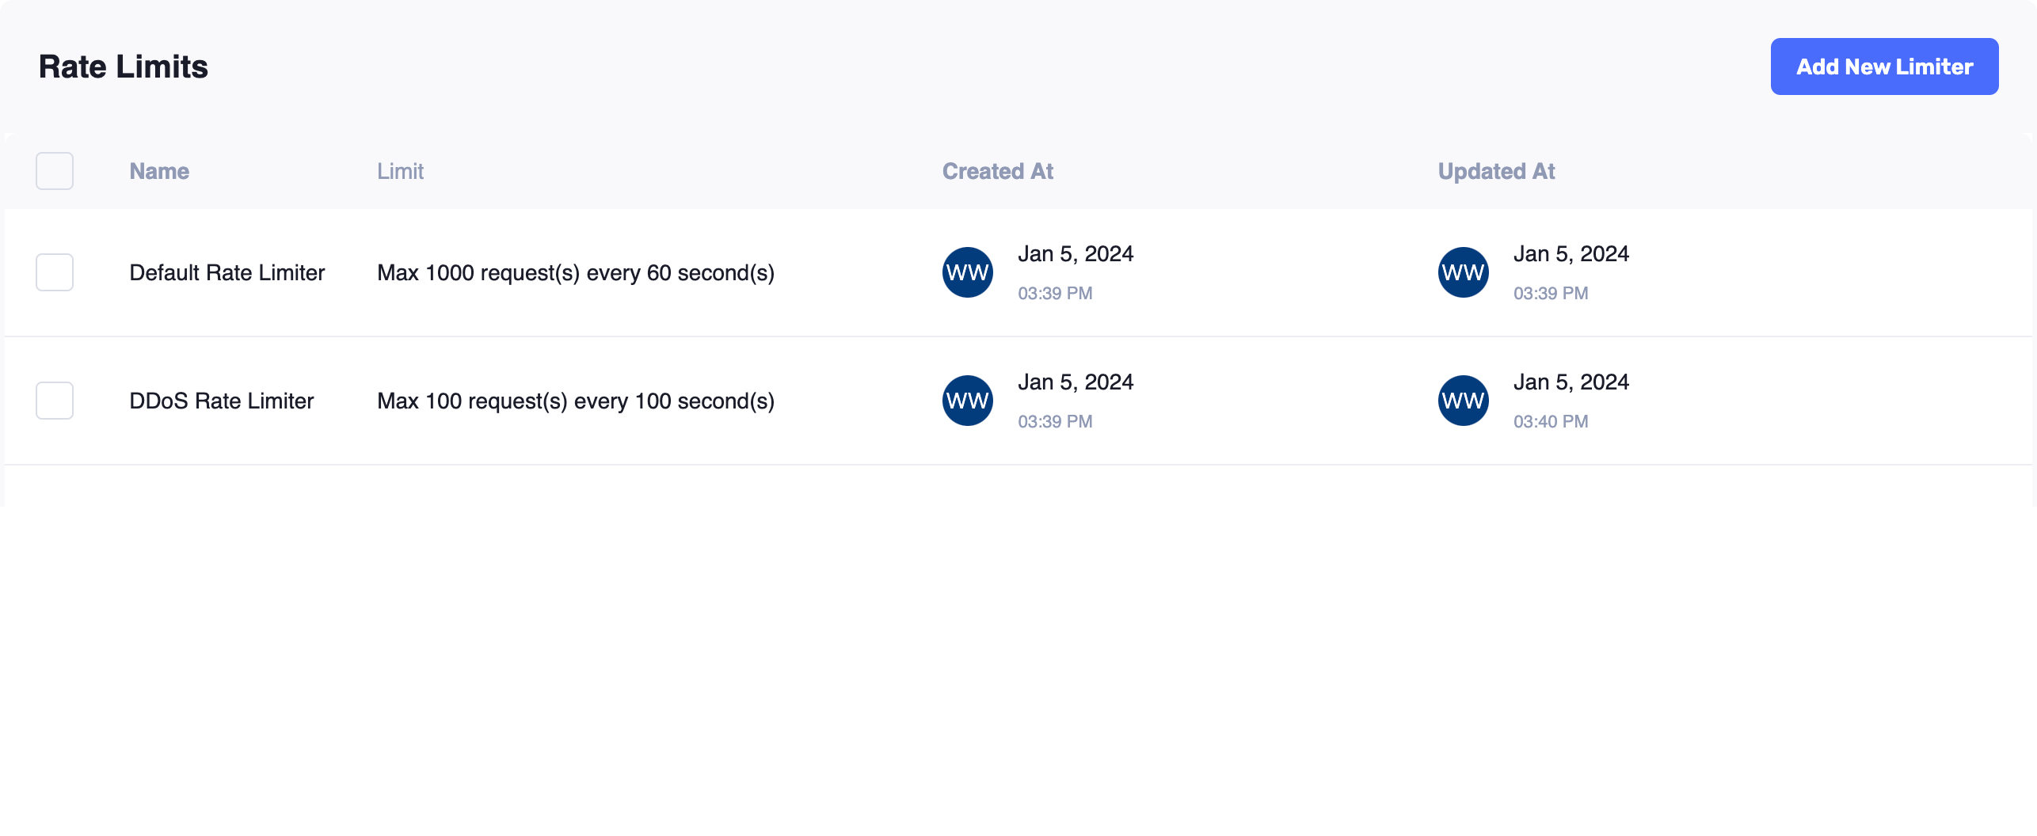This screenshot has height=836, width=2037.
Task: Click DDoS Rate Limiter's Jan 5, 2024 created date
Action: tap(1075, 382)
